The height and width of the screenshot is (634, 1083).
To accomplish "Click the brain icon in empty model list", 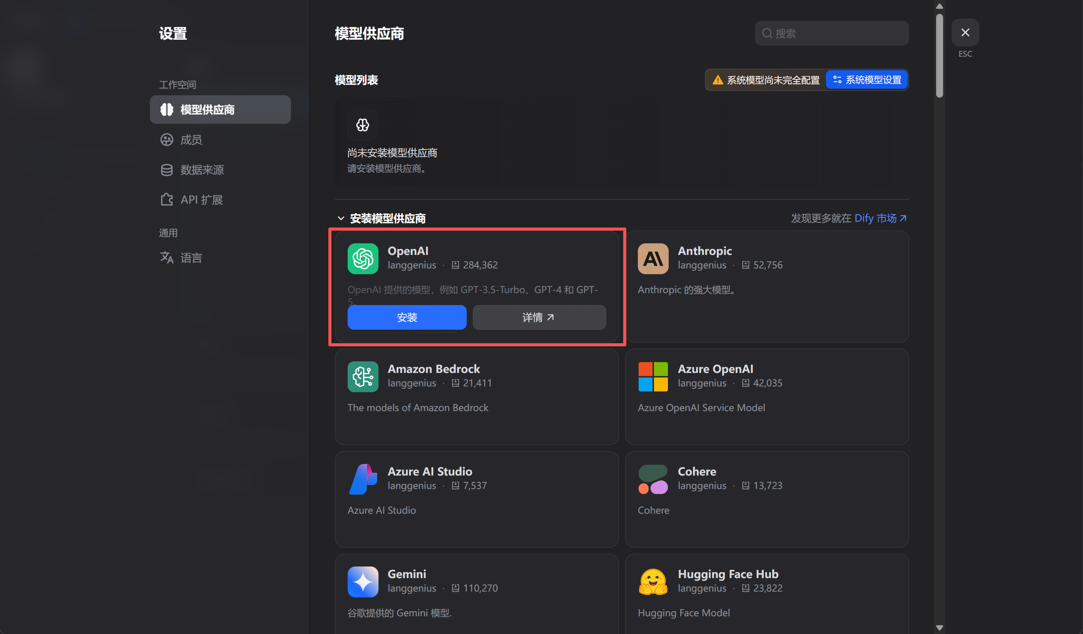I will pyautogui.click(x=362, y=125).
